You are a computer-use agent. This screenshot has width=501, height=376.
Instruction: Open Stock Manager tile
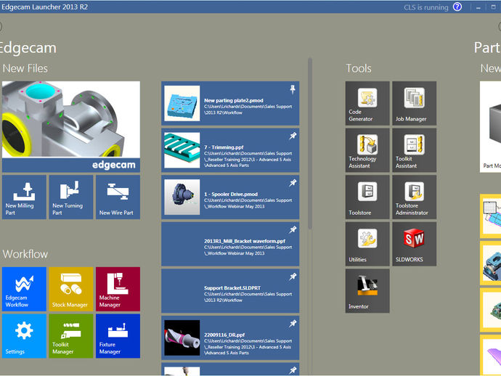click(71, 289)
